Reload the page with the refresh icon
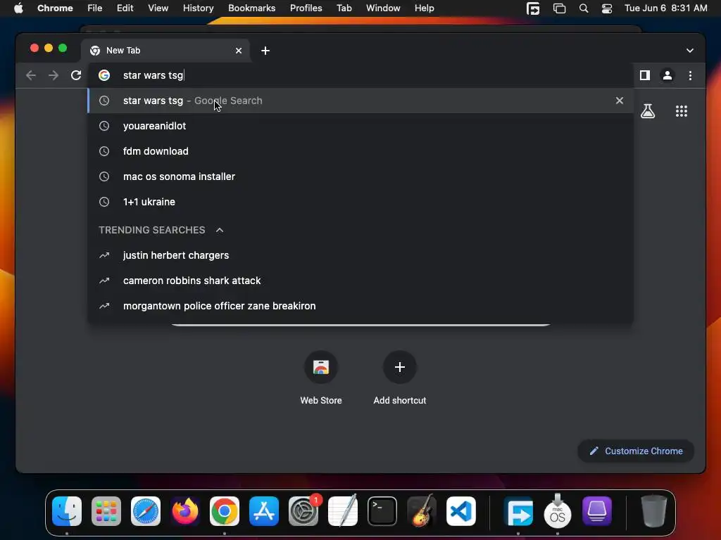The width and height of the screenshot is (721, 540). [76, 75]
